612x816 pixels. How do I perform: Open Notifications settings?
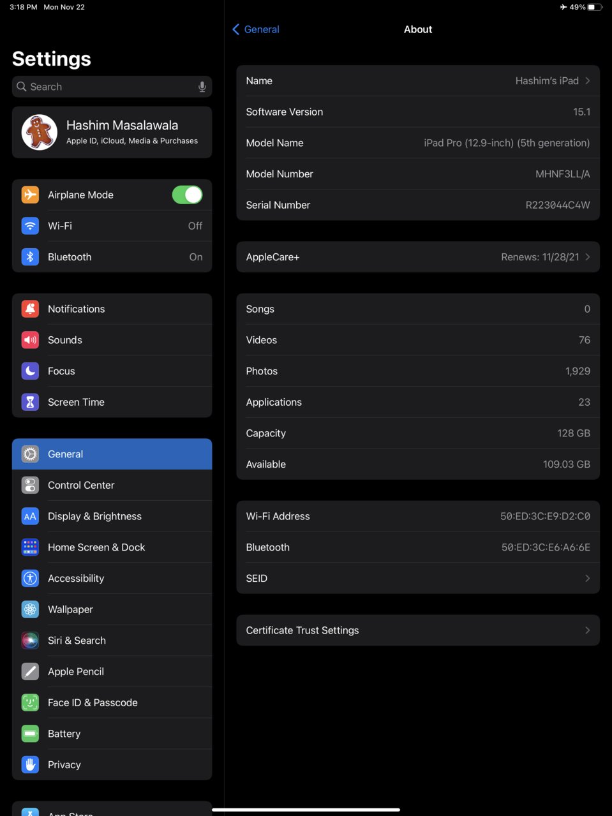pos(112,309)
